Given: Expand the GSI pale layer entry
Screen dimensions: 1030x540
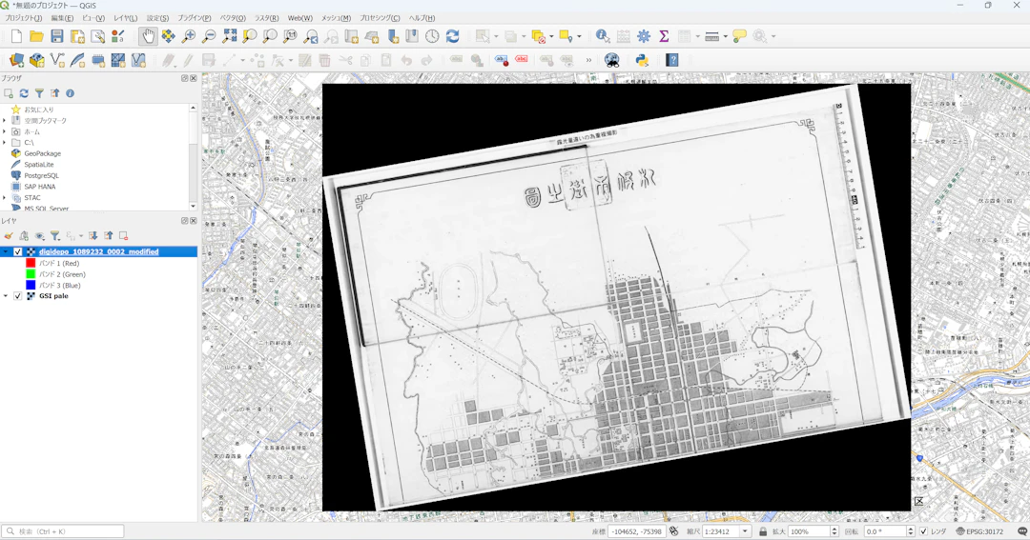Looking at the screenshot, I should pos(6,296).
